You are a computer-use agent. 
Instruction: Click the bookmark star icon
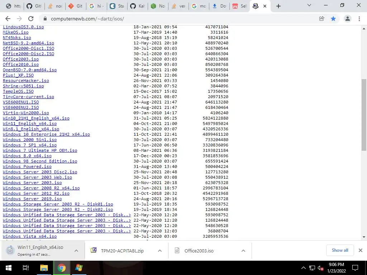[333, 19]
